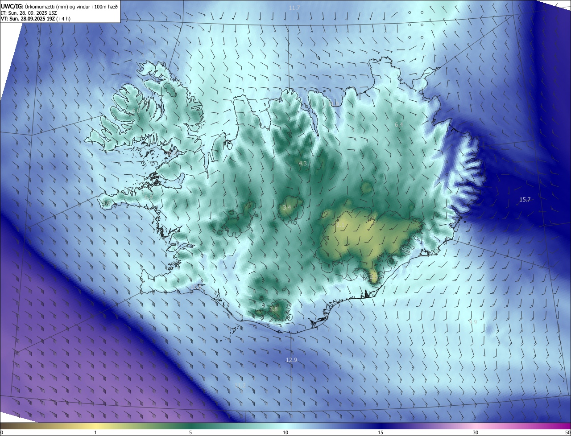The width and height of the screenshot is (571, 436).
Task: Click the 11.7 value label on the map
Action: pos(294,8)
